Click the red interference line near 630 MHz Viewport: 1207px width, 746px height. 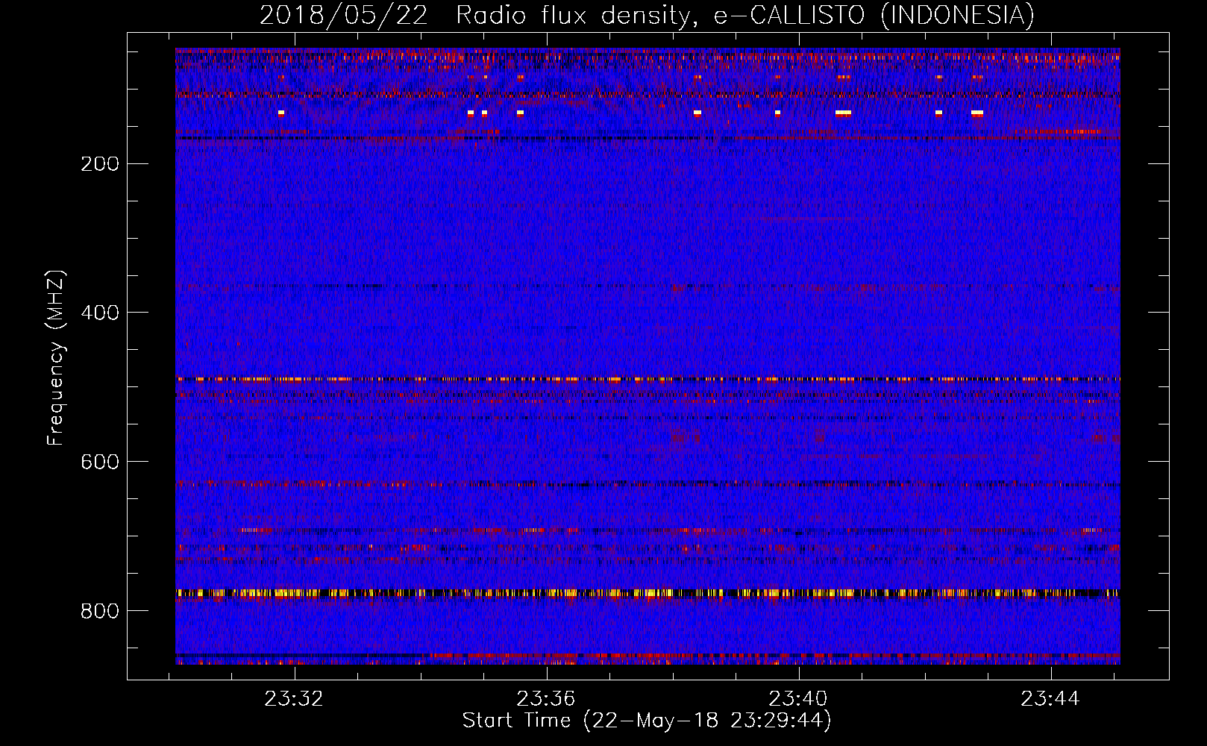[648, 483]
